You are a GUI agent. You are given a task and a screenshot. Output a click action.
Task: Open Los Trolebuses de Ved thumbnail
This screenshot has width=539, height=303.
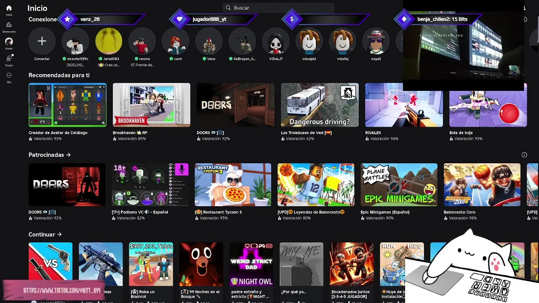pos(320,105)
